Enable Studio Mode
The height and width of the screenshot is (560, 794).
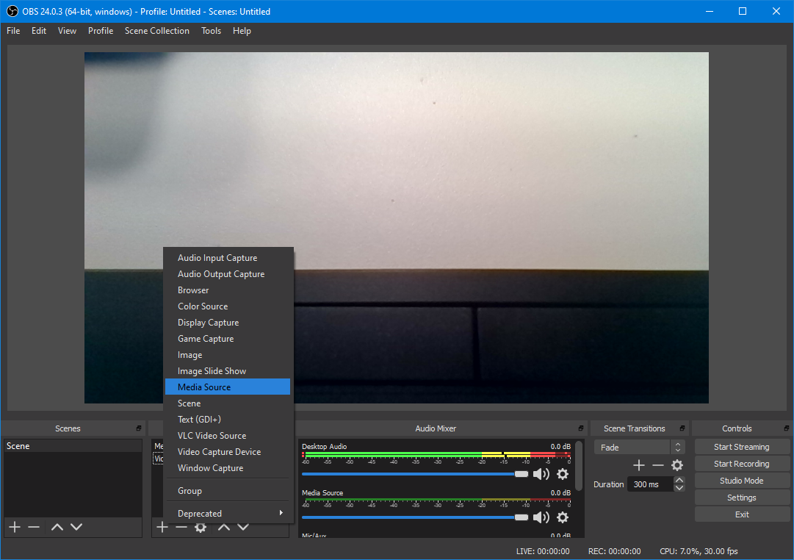click(x=742, y=481)
